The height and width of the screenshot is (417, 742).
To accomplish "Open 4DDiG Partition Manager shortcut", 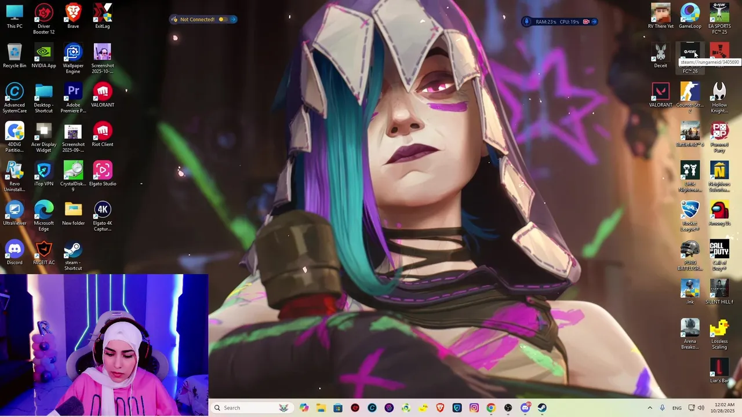I will (x=14, y=137).
